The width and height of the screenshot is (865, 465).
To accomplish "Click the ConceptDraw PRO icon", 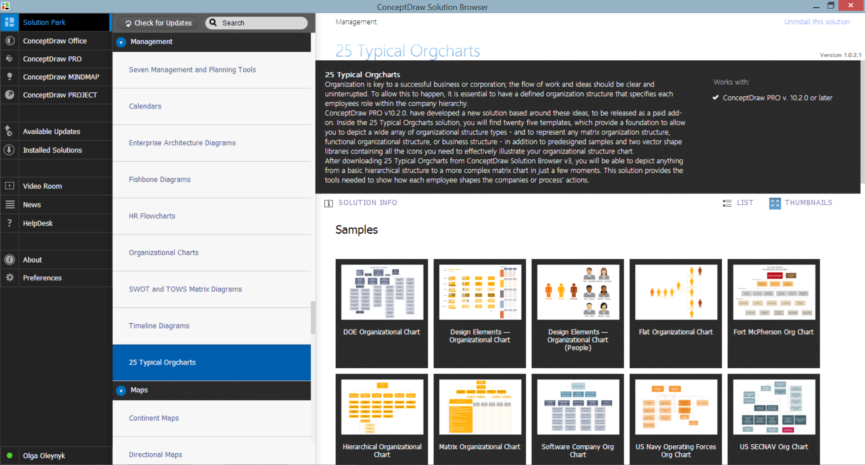I will (9, 59).
